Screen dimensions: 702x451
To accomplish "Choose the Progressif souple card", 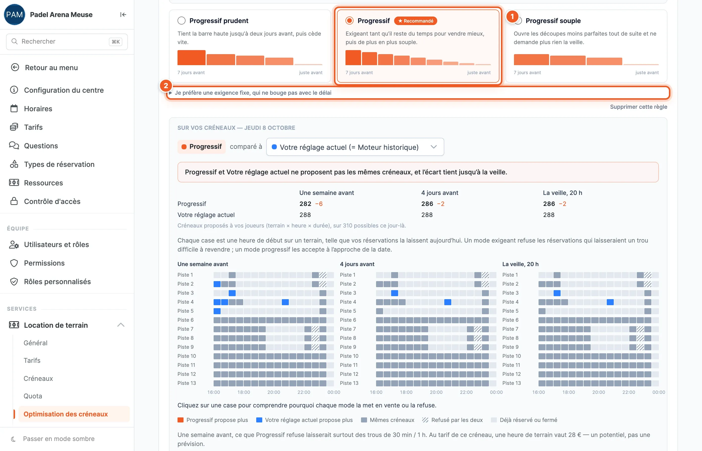I will pos(586,46).
